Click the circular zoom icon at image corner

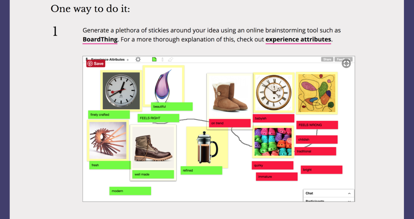346,64
